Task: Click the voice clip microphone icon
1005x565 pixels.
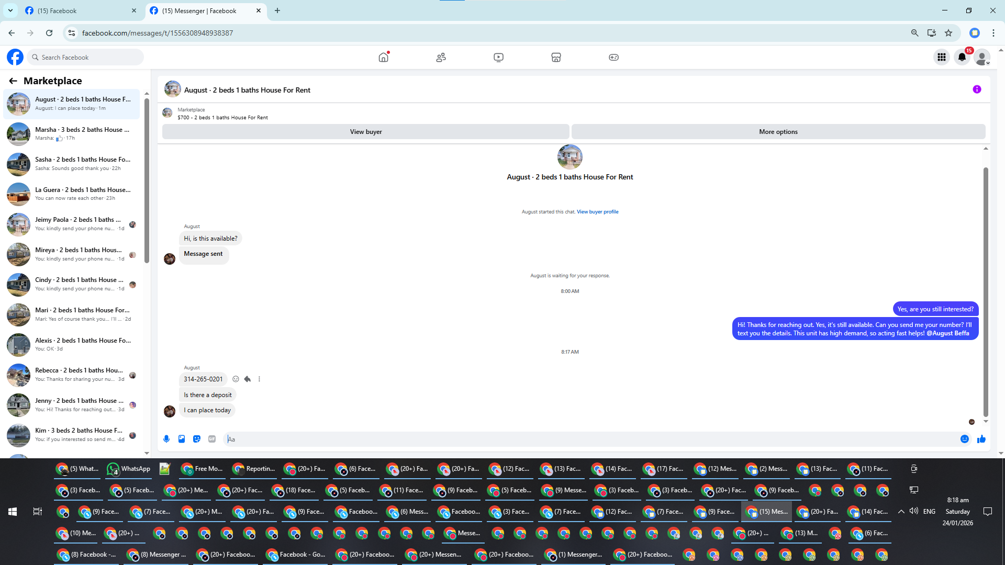Action: coord(166,439)
